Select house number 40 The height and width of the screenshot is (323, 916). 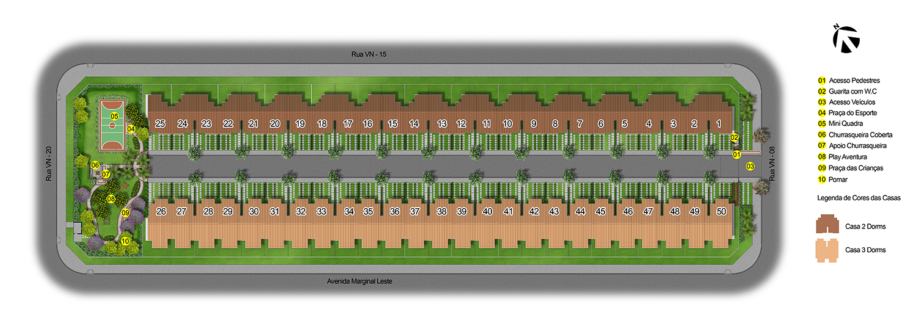[487, 212]
